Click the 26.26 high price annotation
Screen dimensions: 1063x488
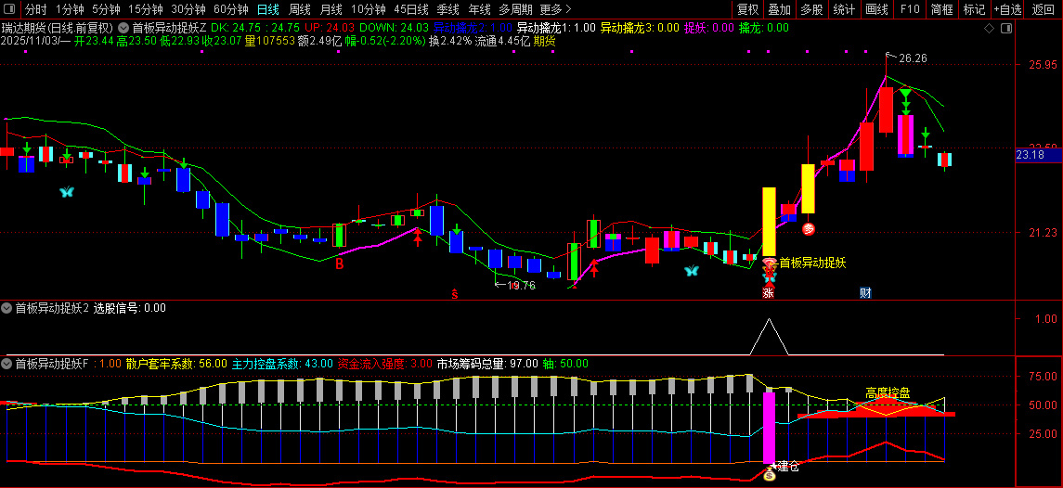913,58
